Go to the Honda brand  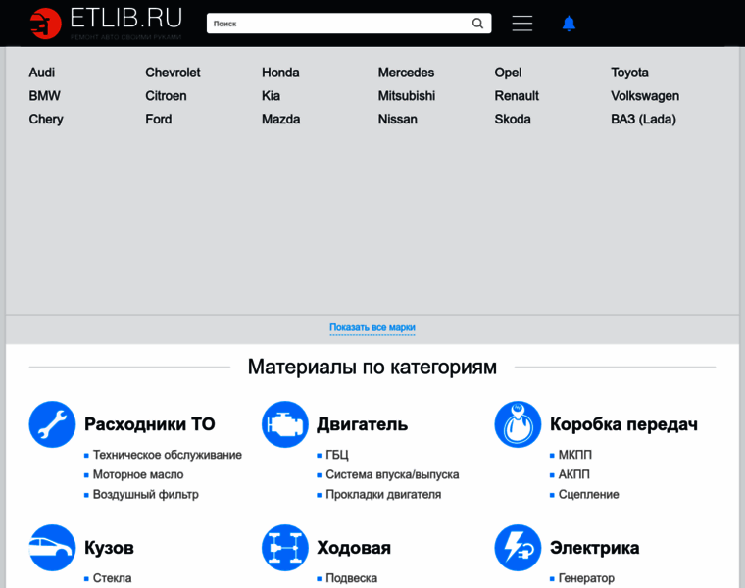coord(280,73)
